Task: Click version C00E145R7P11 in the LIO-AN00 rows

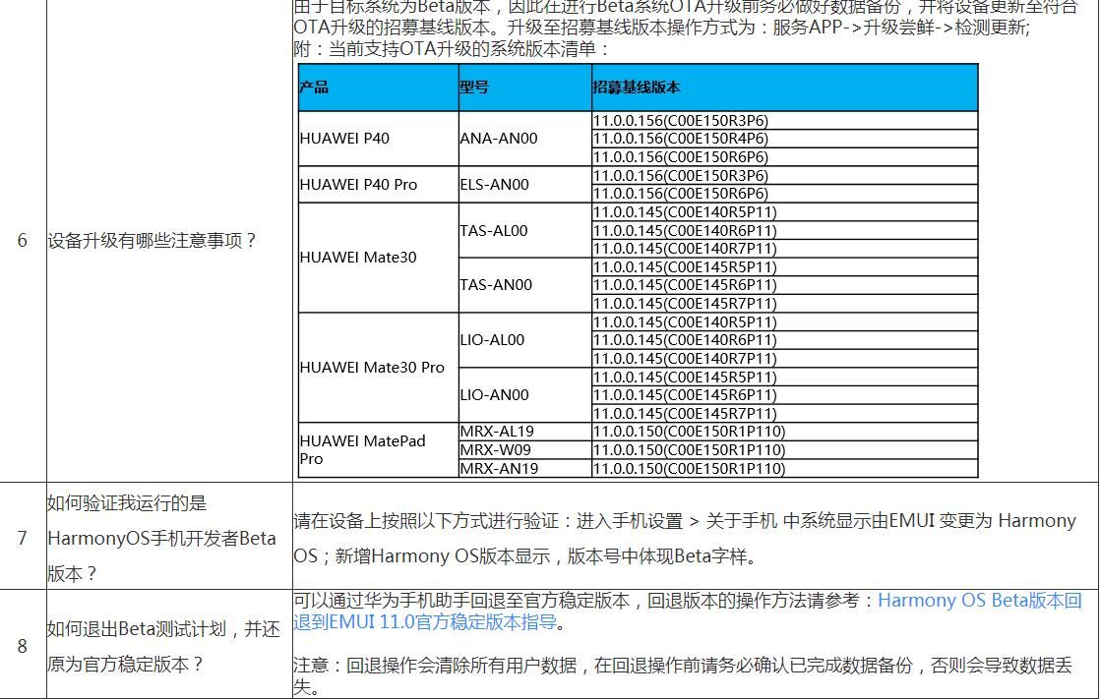Action: pyautogui.click(x=784, y=413)
